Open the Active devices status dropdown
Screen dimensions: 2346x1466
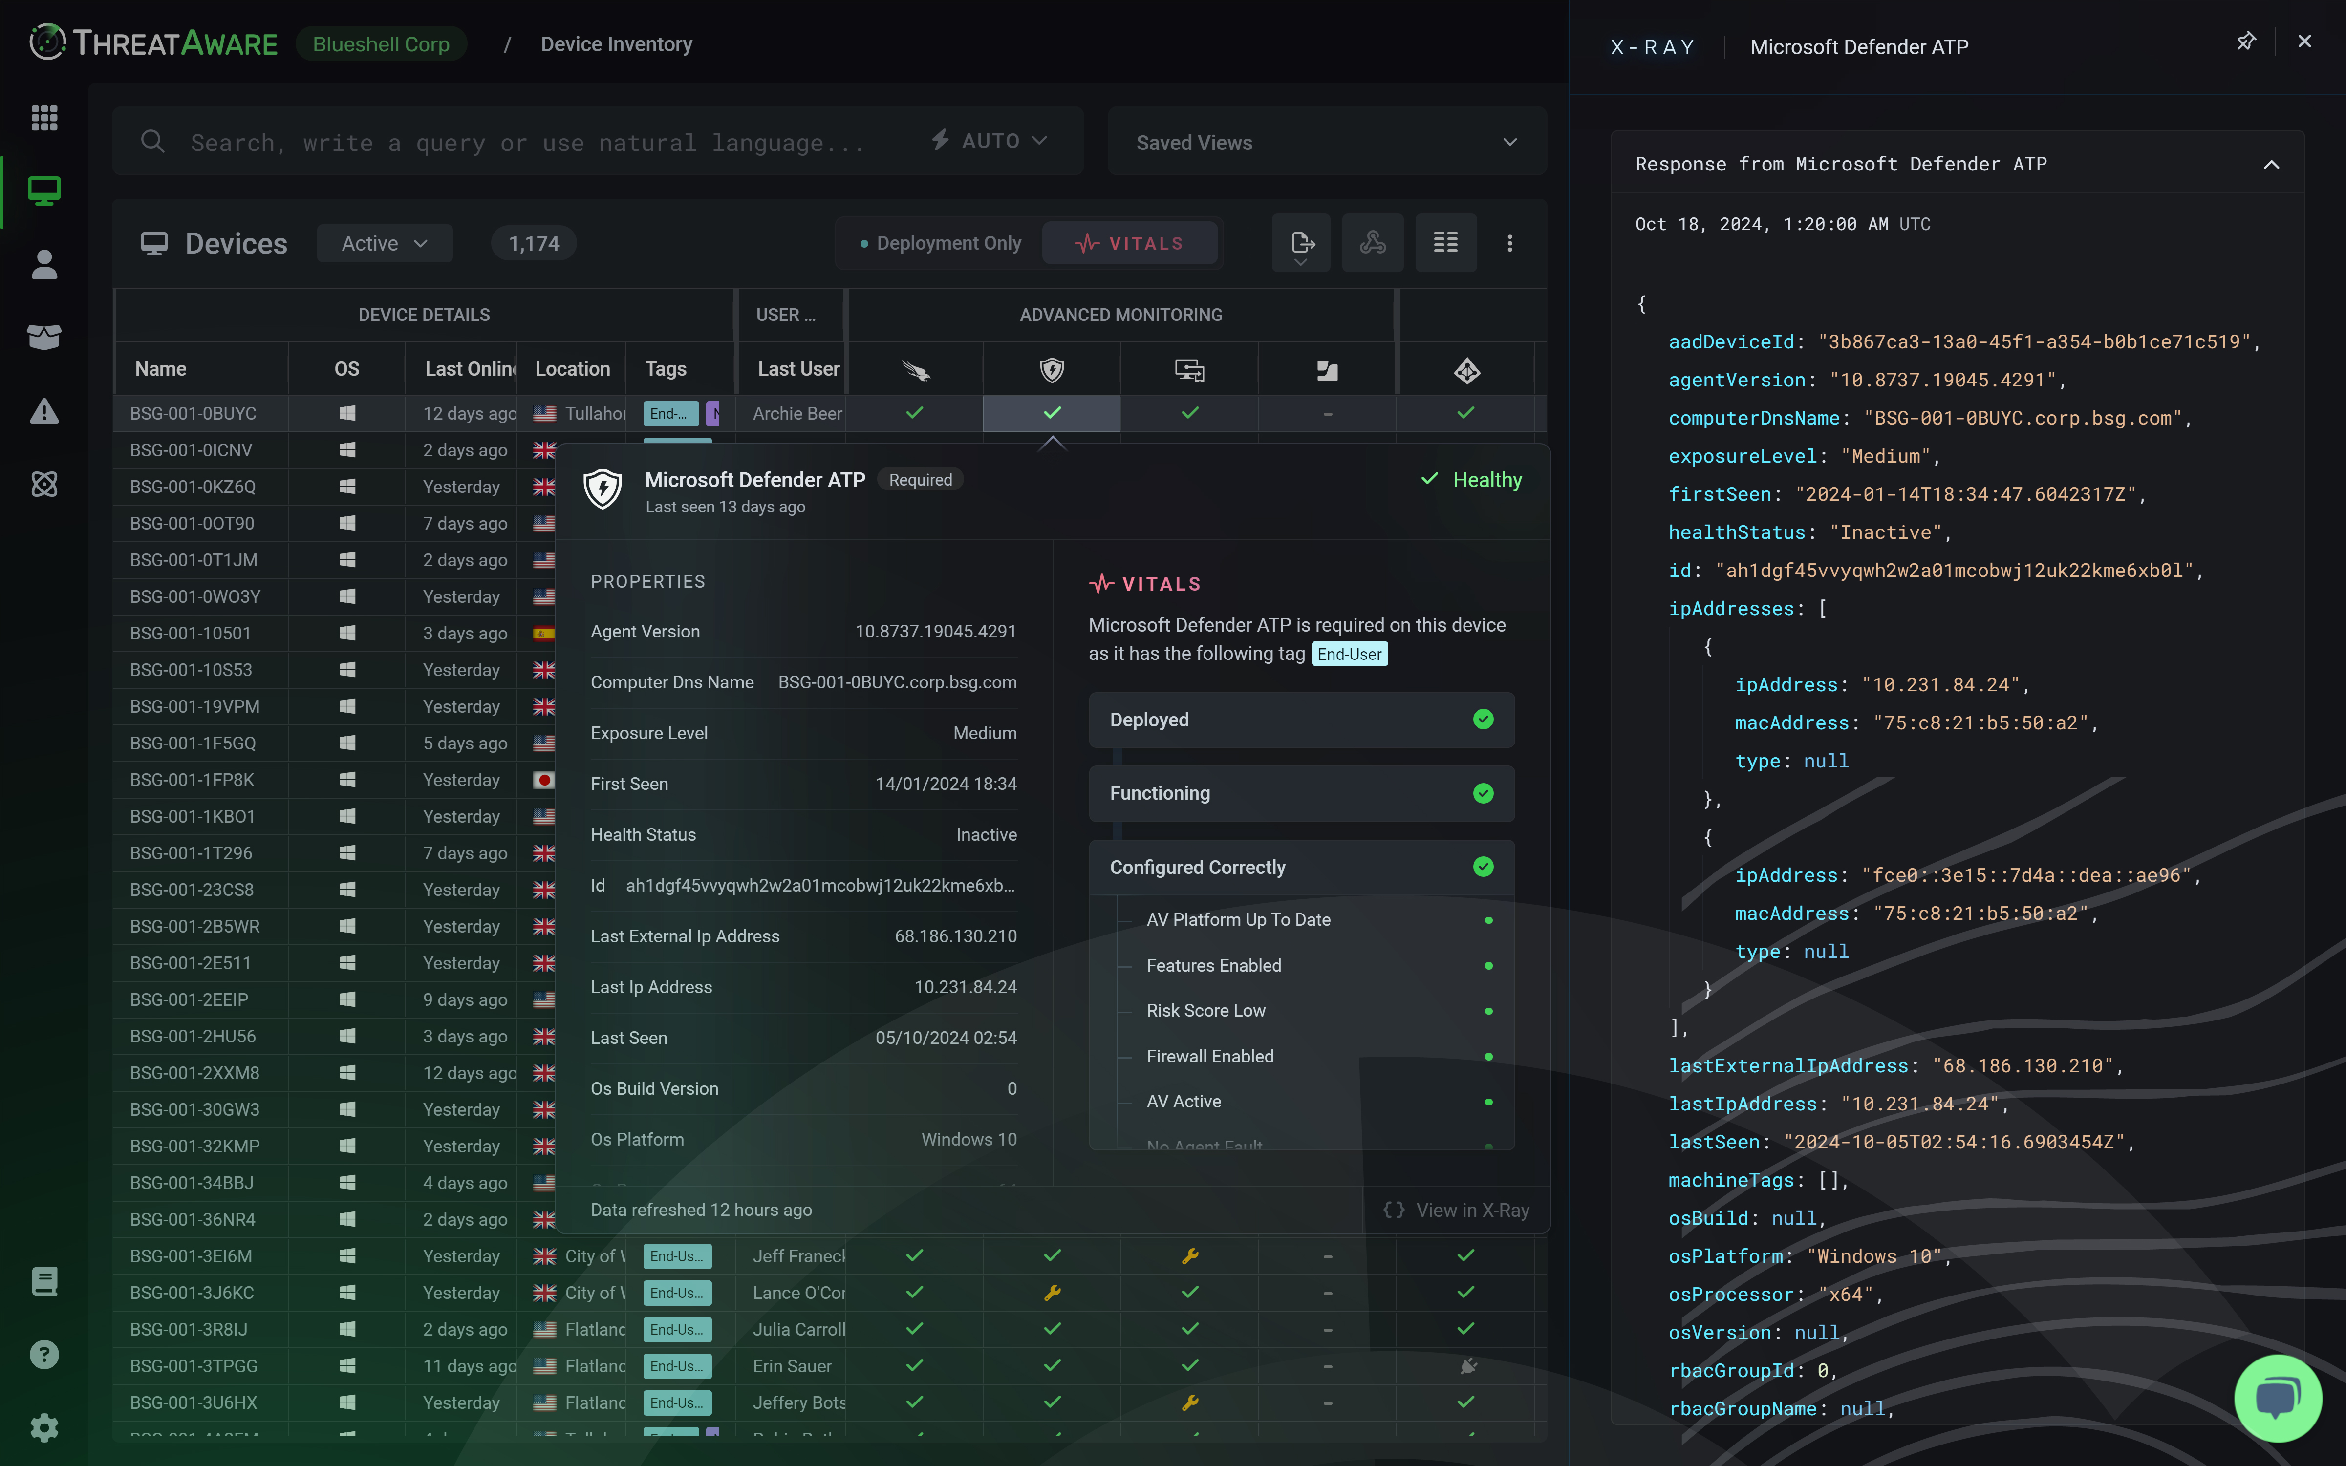tap(384, 242)
